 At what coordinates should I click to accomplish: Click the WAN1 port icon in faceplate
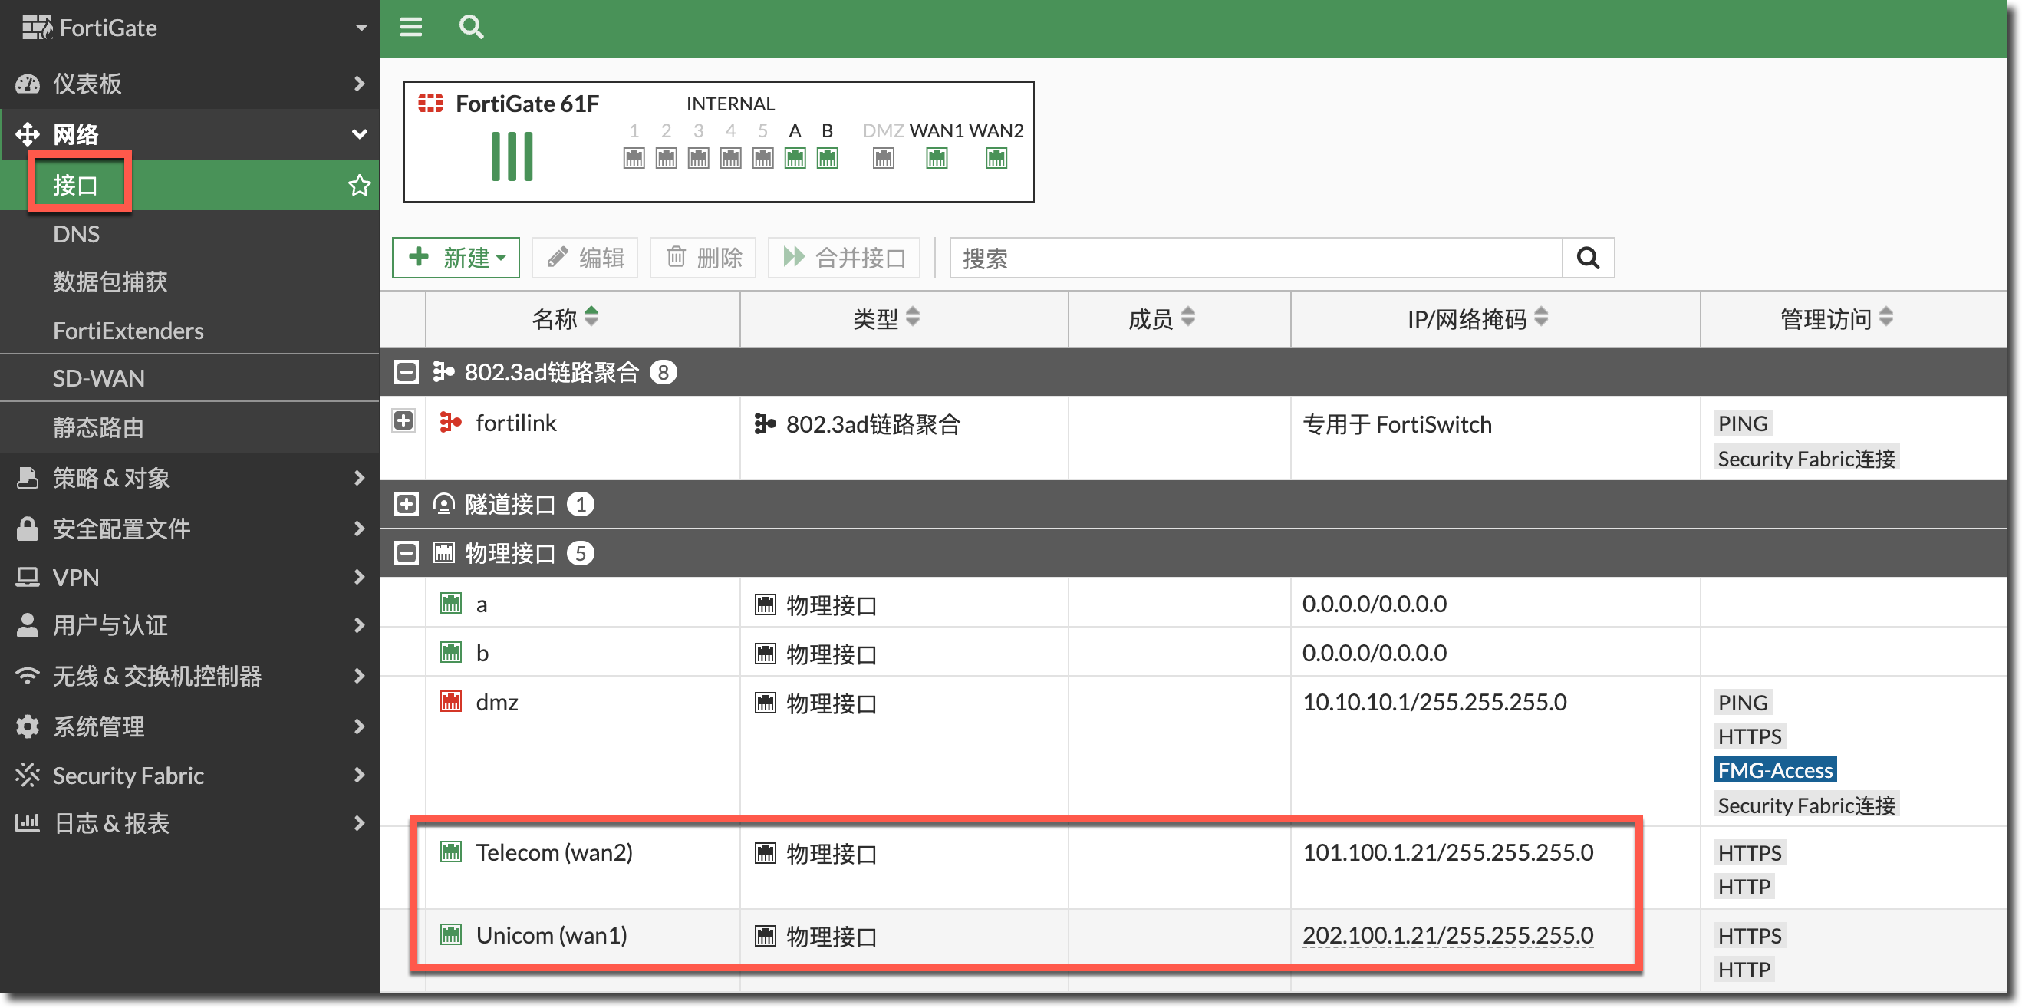(x=937, y=159)
